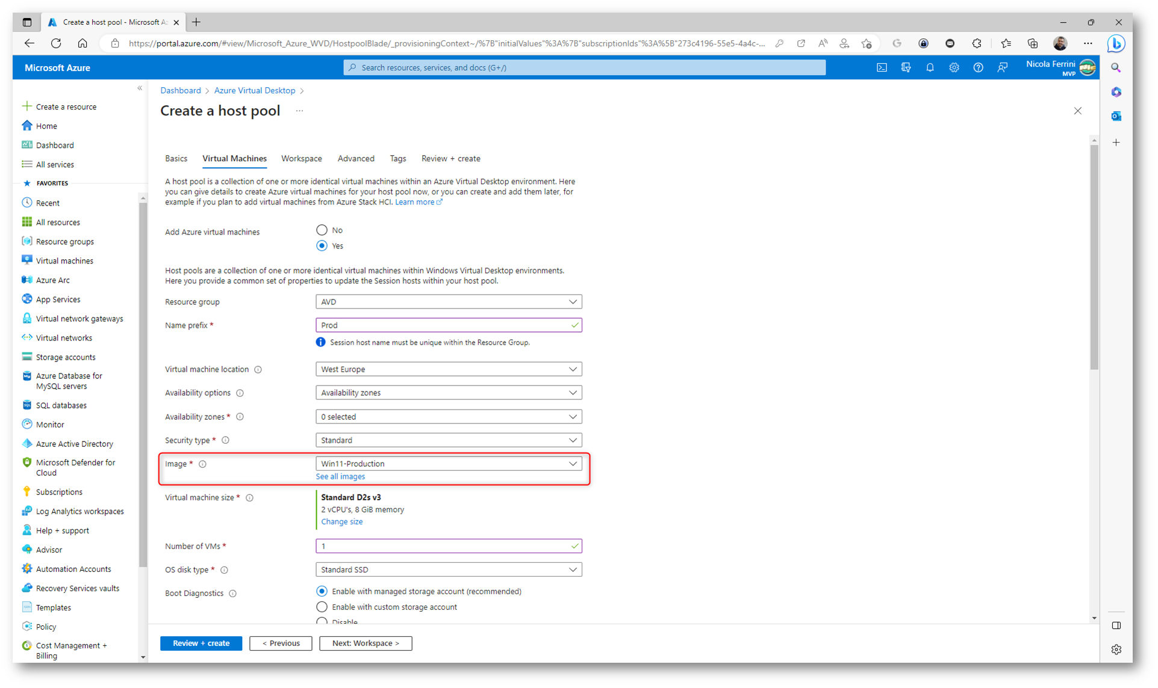Image resolution: width=1158 pixels, height=688 pixels.
Task: Click the browser refresh icon
Action: pos(56,43)
